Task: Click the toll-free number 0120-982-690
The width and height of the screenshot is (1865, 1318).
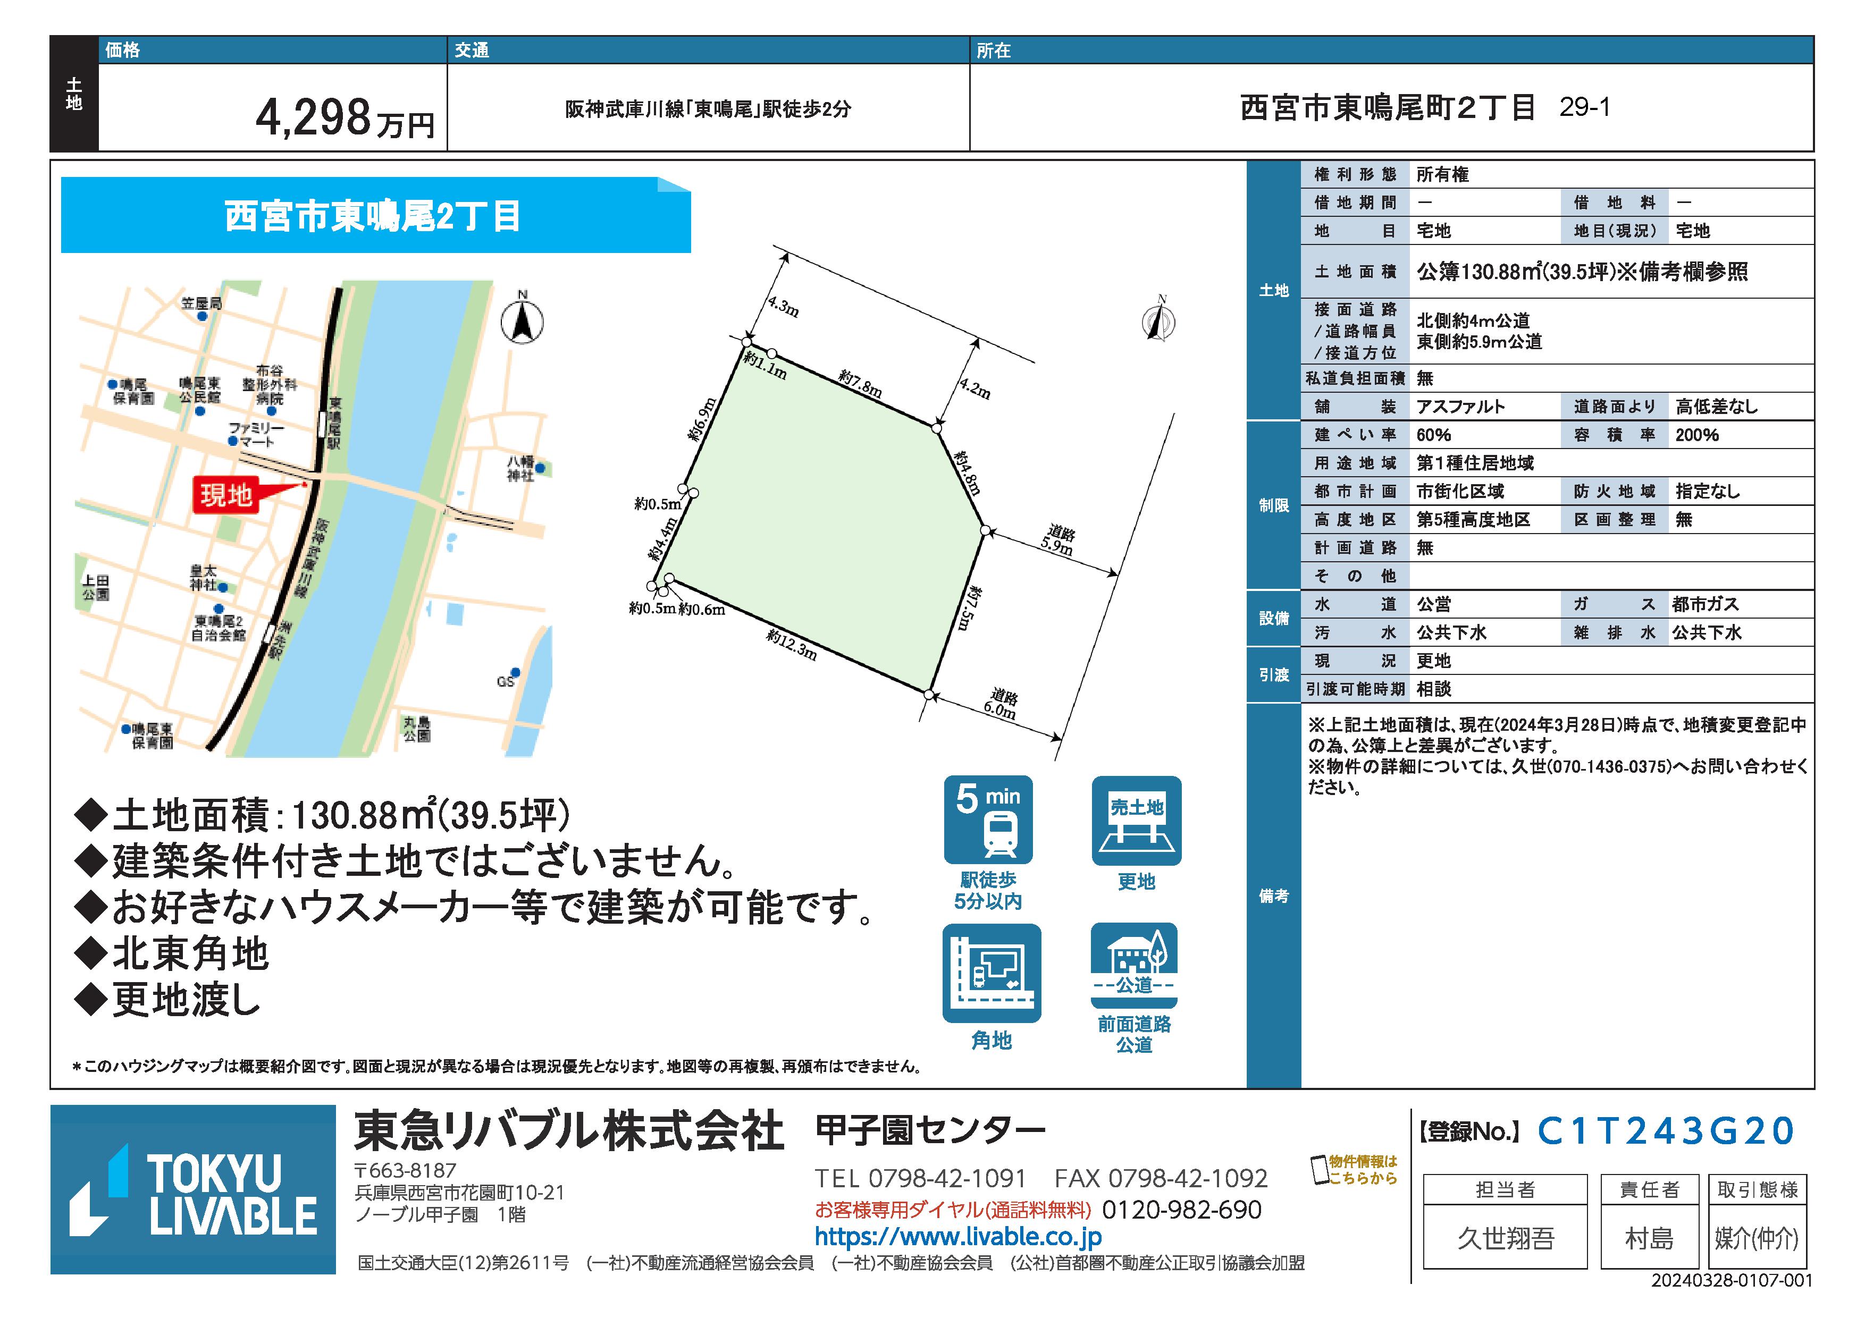Action: pyautogui.click(x=1181, y=1210)
